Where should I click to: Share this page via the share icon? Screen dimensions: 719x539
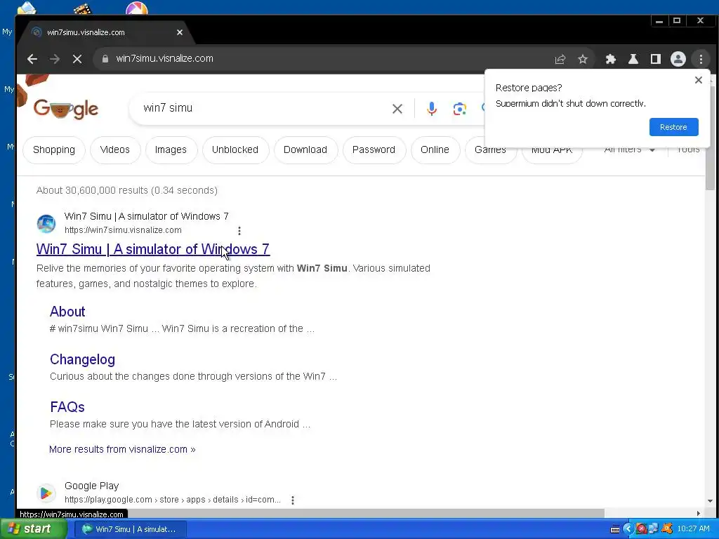click(x=560, y=59)
